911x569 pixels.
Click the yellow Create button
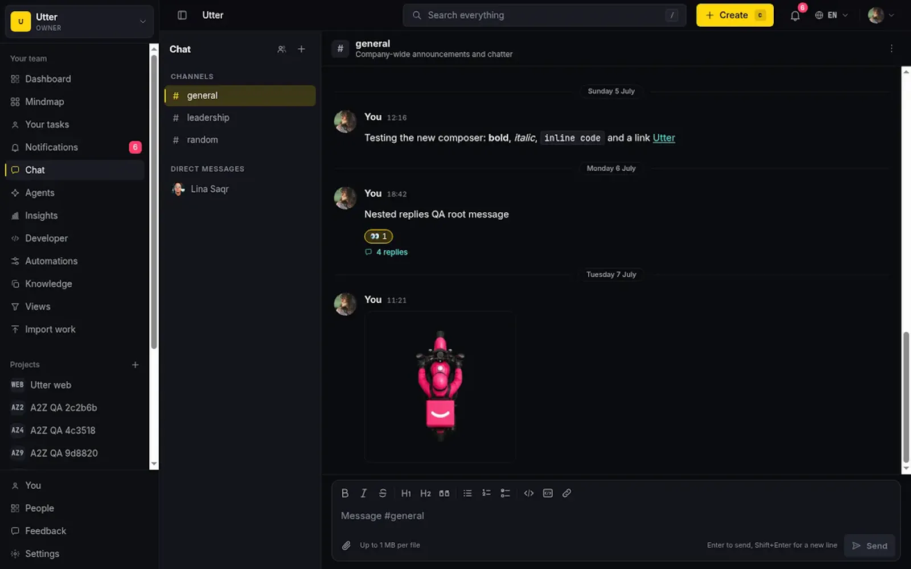[x=734, y=15]
